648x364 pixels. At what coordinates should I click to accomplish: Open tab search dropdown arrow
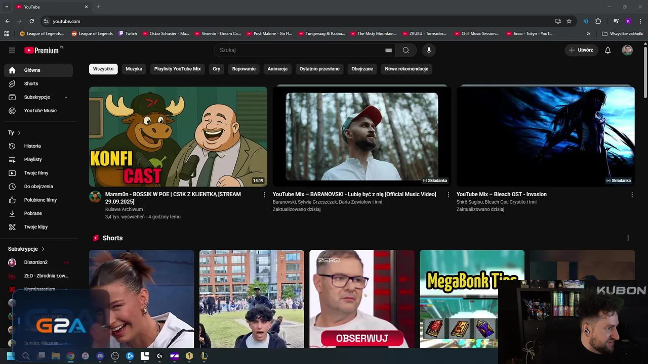7,7
